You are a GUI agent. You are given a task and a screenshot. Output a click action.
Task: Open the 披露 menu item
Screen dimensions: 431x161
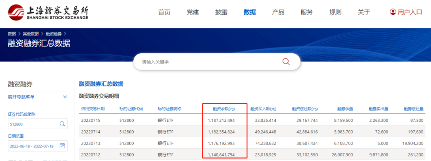click(x=221, y=12)
